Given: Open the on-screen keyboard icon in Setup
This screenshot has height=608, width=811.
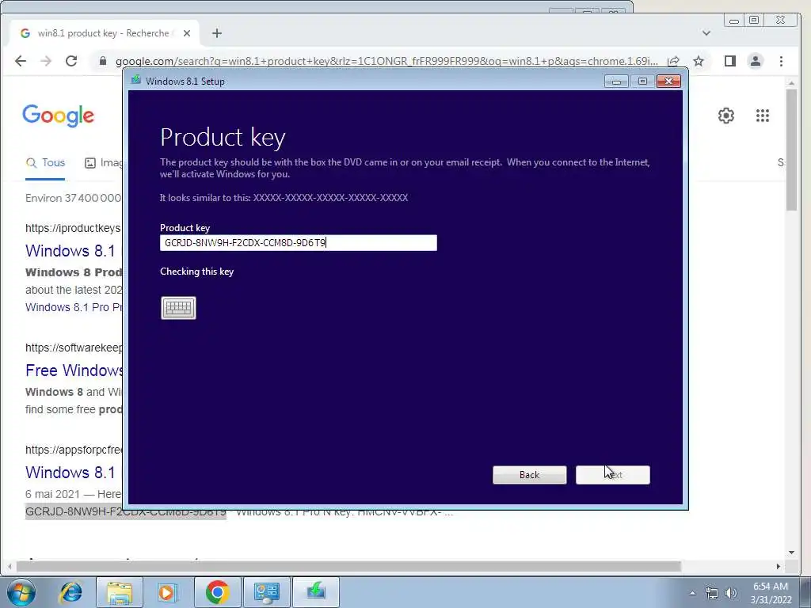Looking at the screenshot, I should (x=178, y=308).
